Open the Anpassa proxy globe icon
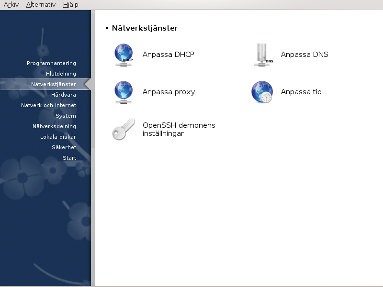383x287 pixels. [x=124, y=92]
